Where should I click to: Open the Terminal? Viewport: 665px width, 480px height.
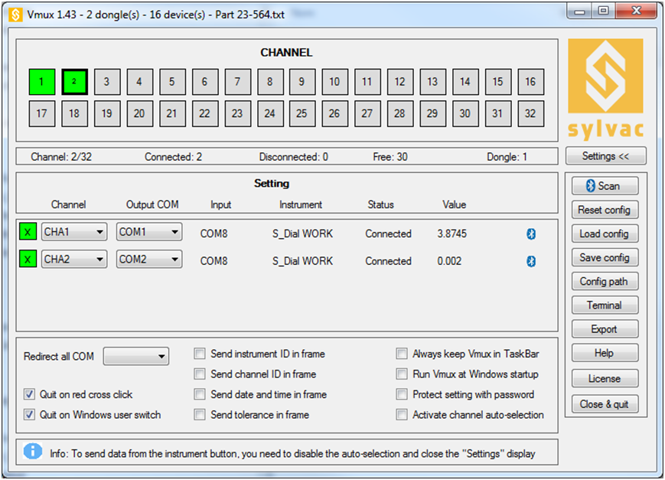pyautogui.click(x=605, y=305)
